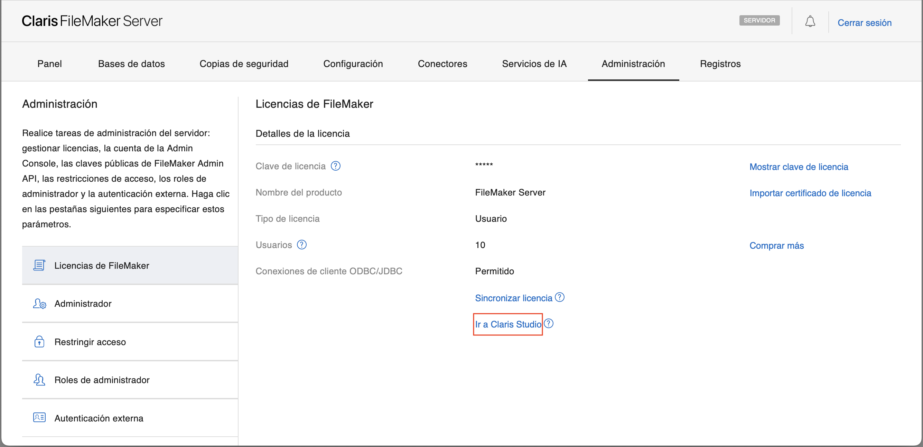
Task: Click the Ir a Claris Studio link
Action: (x=508, y=324)
